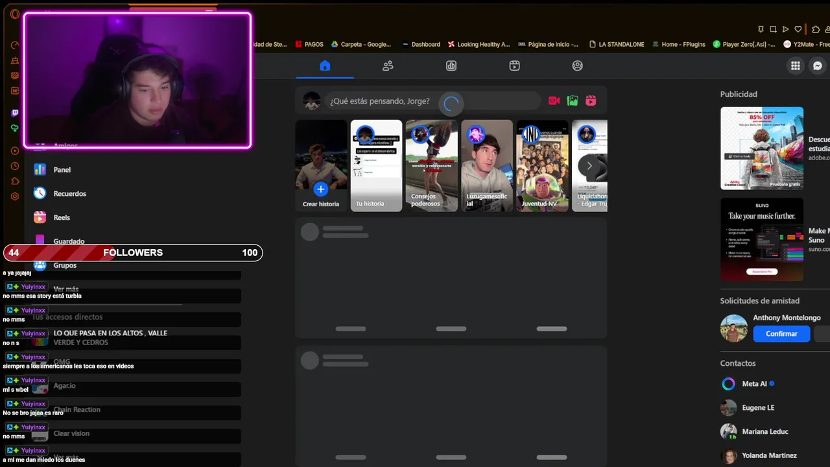This screenshot has width=830, height=467.
Task: Open the Consejos poderosos story
Action: (x=432, y=165)
